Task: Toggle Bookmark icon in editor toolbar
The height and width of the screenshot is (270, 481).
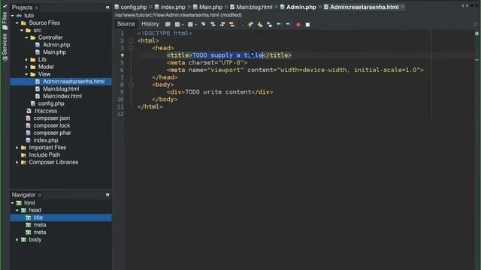Action: pyautogui.click(x=269, y=24)
